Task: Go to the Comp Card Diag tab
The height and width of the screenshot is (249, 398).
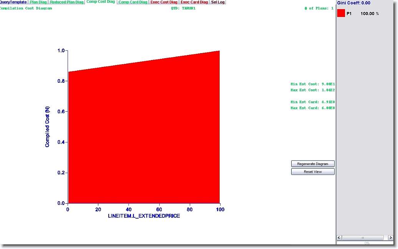Action: [x=133, y=2]
